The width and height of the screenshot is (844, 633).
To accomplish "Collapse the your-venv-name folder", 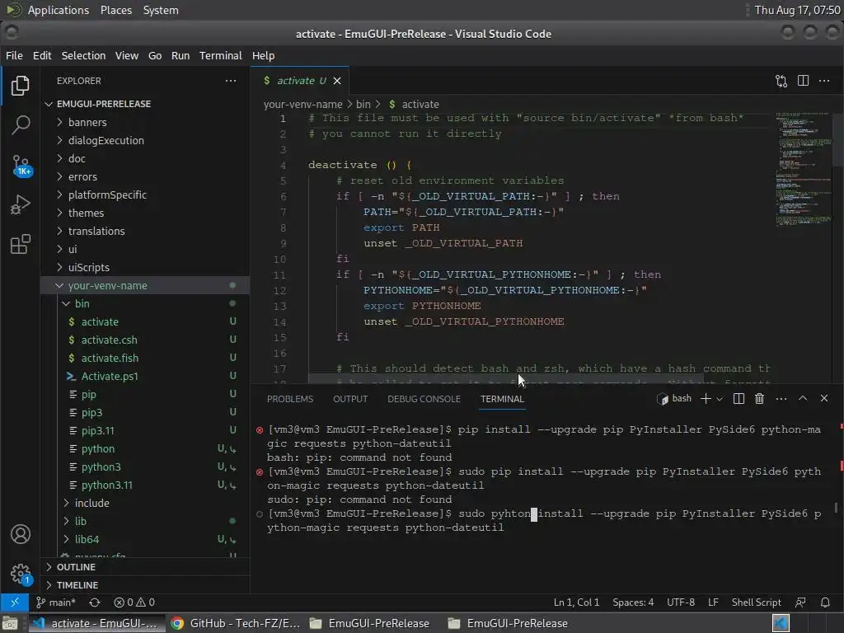I will [x=145, y=285].
